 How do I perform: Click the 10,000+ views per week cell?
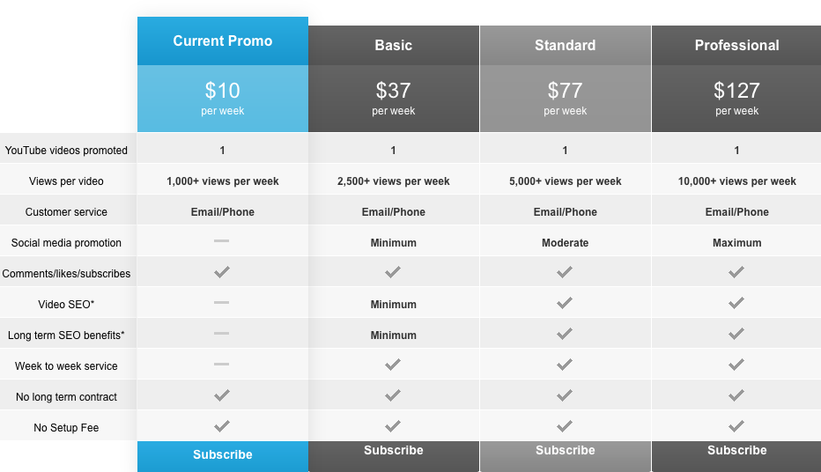coord(736,181)
